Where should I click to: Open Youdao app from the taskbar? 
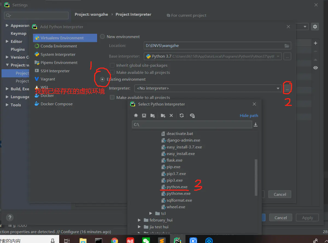tap(130, 241)
